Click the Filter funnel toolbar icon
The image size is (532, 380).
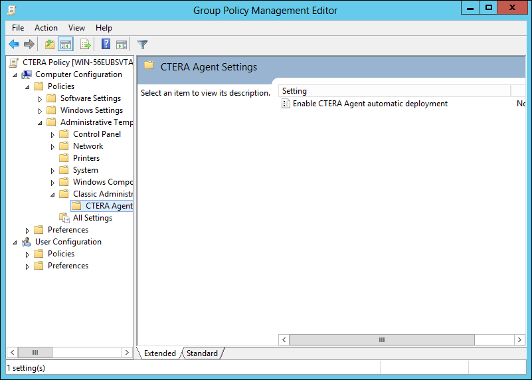(x=143, y=44)
